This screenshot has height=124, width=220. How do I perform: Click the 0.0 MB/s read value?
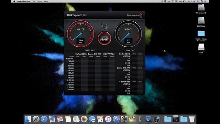click(x=128, y=41)
